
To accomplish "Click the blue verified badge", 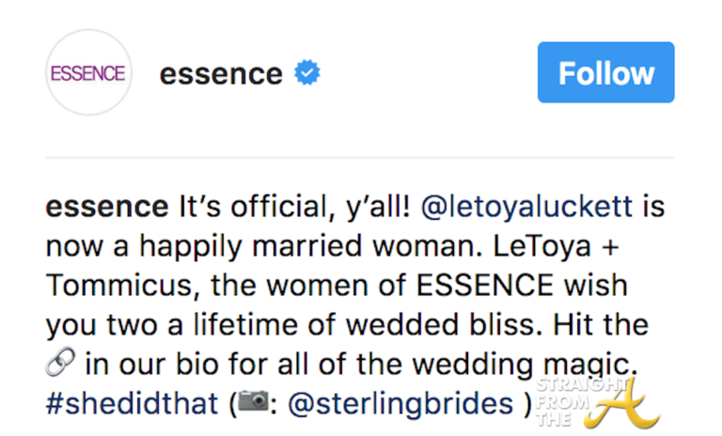I will pos(306,73).
